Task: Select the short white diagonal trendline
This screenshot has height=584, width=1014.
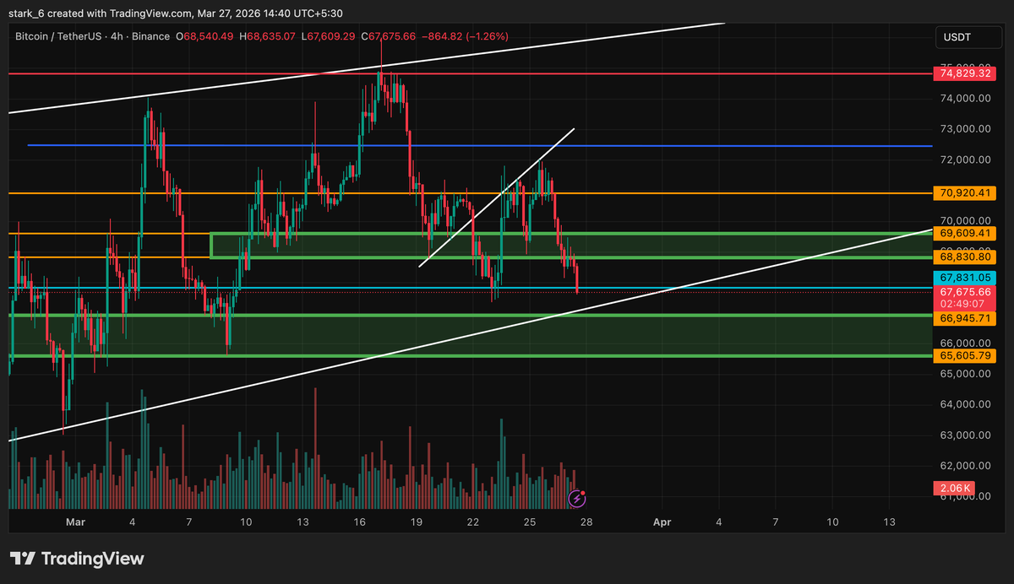Action: pyautogui.click(x=497, y=197)
